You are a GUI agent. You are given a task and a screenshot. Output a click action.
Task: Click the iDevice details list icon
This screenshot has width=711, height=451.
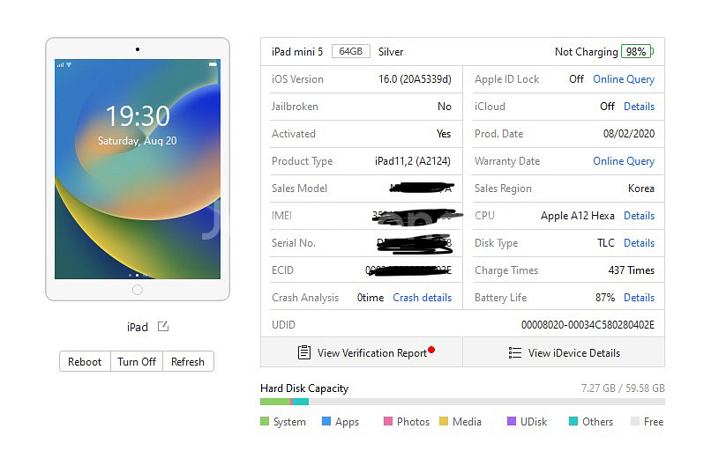pyautogui.click(x=514, y=352)
